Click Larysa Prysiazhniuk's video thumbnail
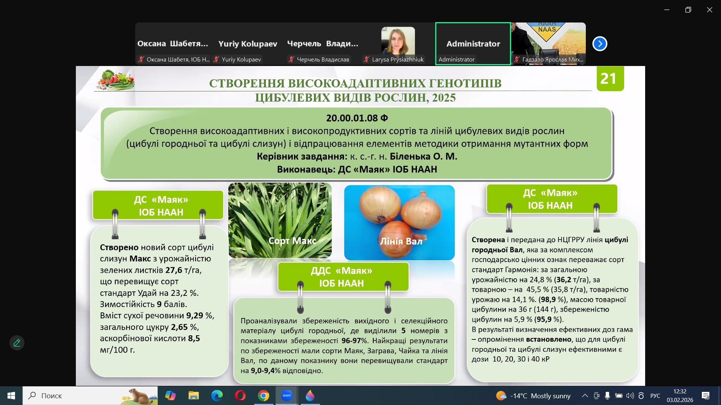Screen dimensions: 721x405 (398, 41)
